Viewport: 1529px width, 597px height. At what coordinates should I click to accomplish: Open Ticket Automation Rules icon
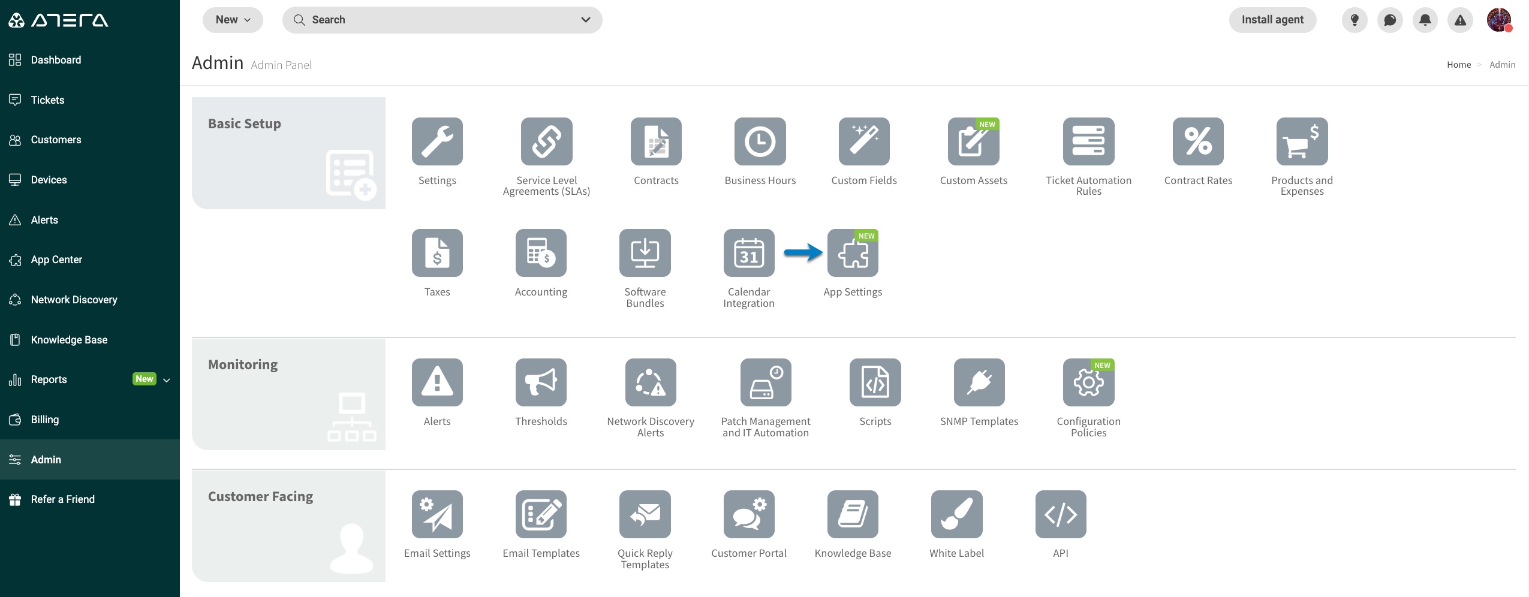1088,141
